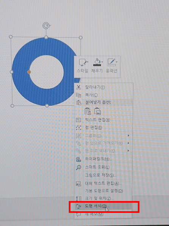Click the left-middle resize handle of the shape
Viewport: 169px width, 226px height.
click(x=11, y=72)
